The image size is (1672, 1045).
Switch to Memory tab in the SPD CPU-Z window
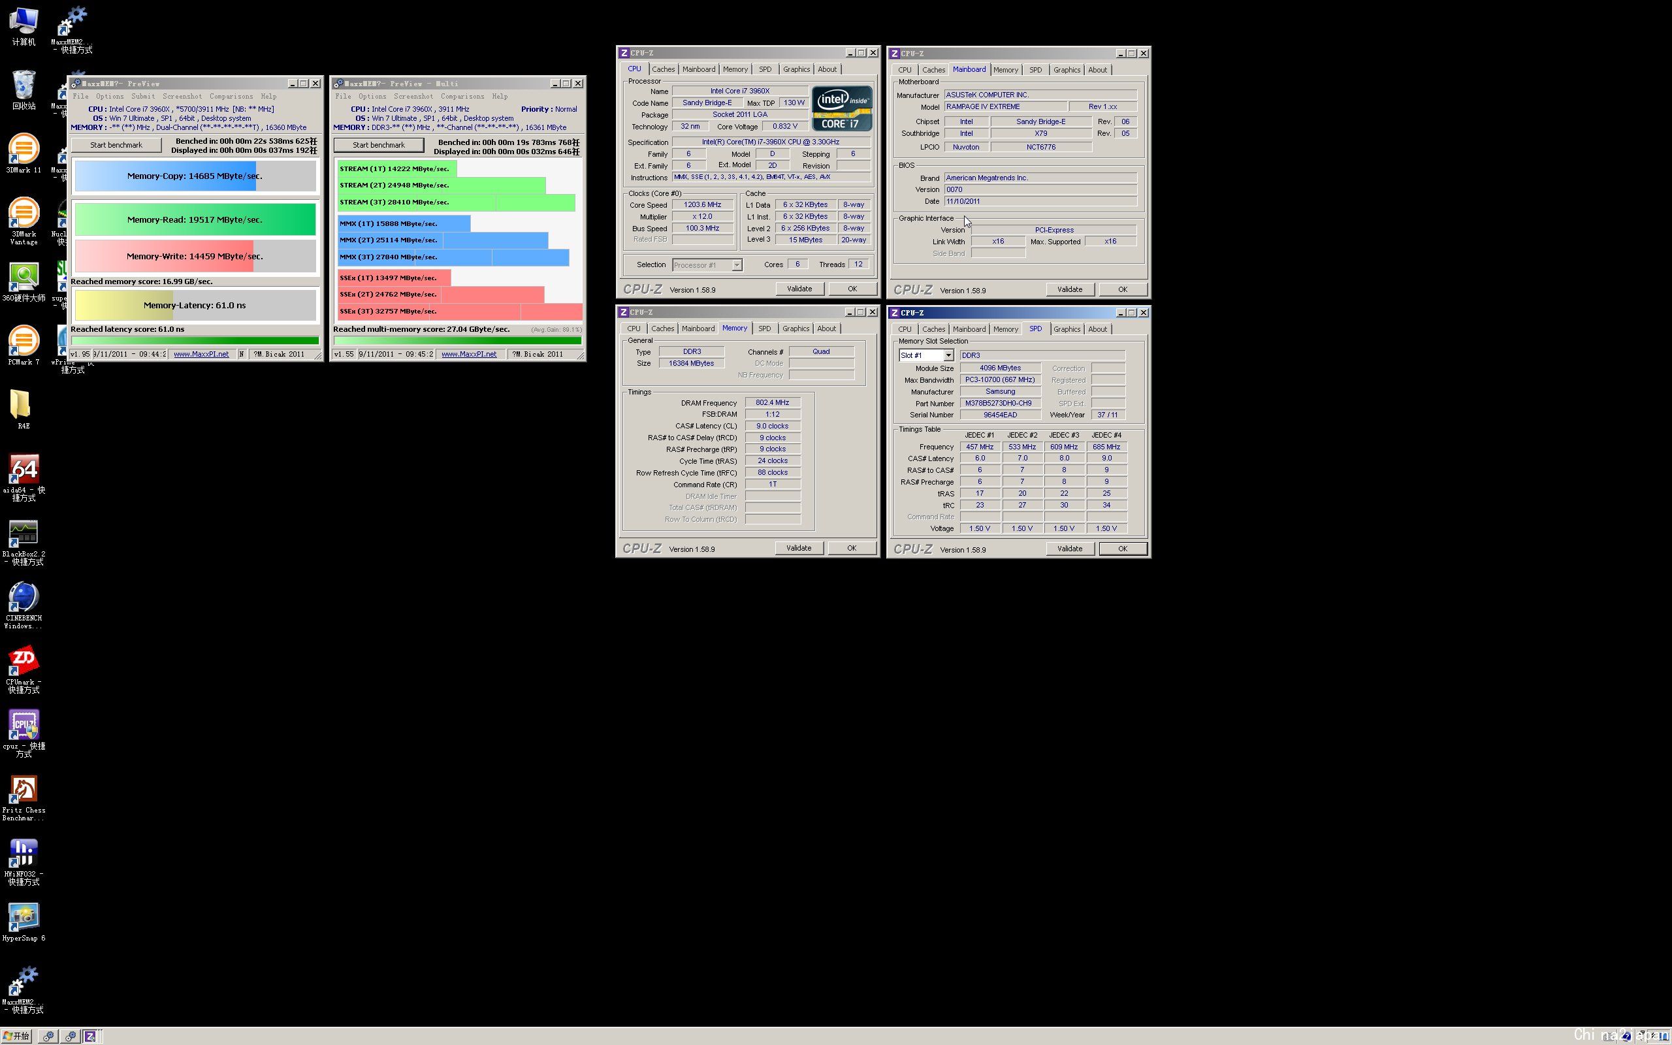[1005, 330]
